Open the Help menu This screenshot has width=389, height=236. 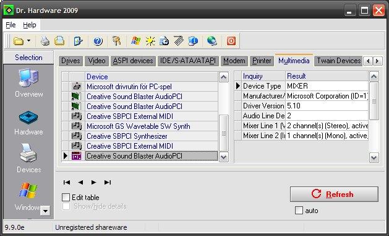pos(30,25)
